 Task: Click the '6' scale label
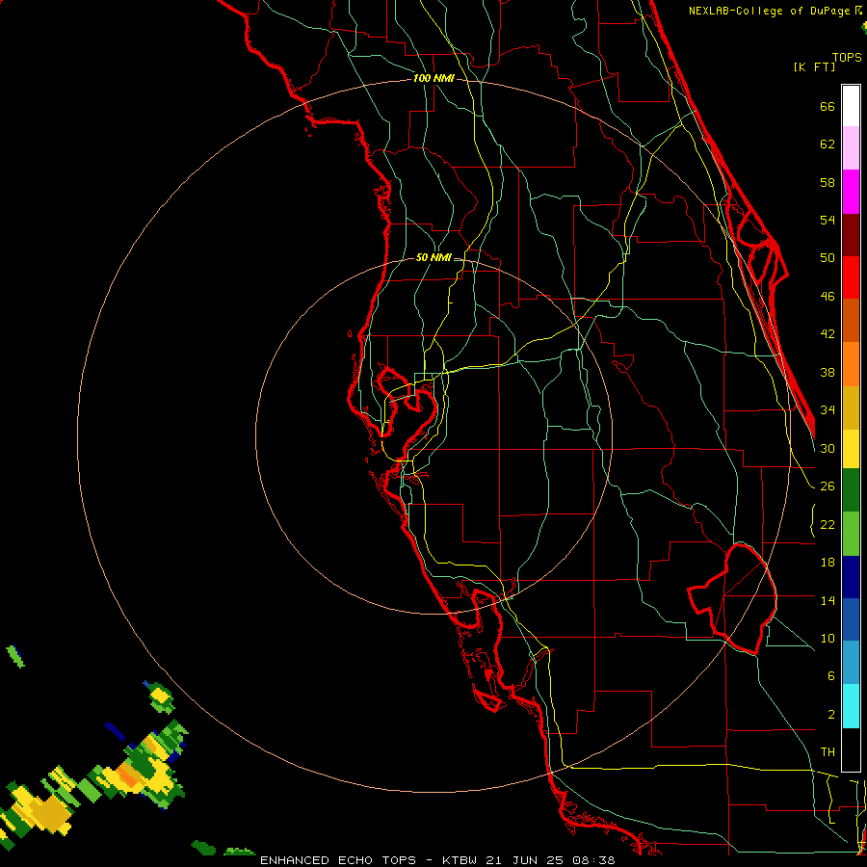[x=830, y=676]
